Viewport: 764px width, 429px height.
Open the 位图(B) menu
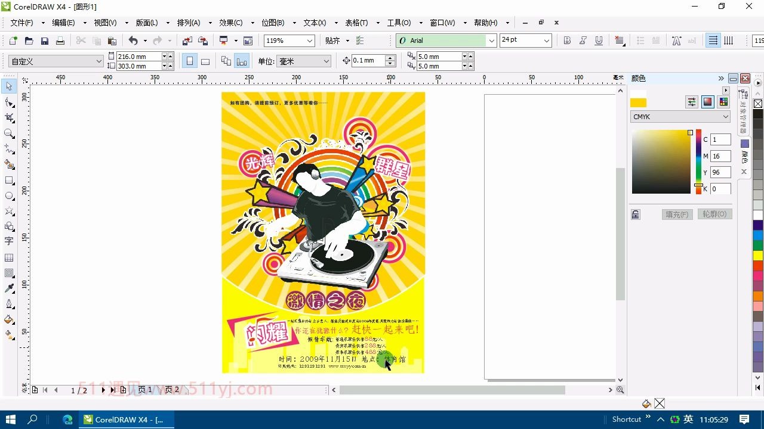coord(273,23)
